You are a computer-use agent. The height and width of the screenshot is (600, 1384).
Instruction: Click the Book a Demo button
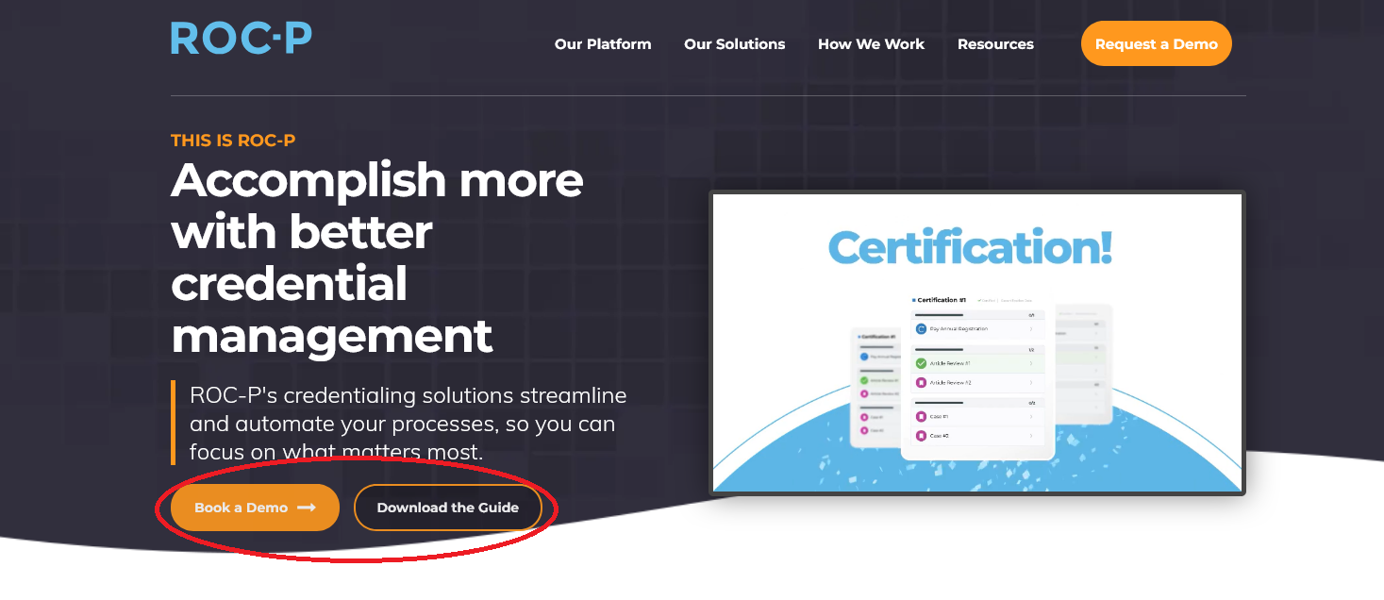tap(255, 508)
